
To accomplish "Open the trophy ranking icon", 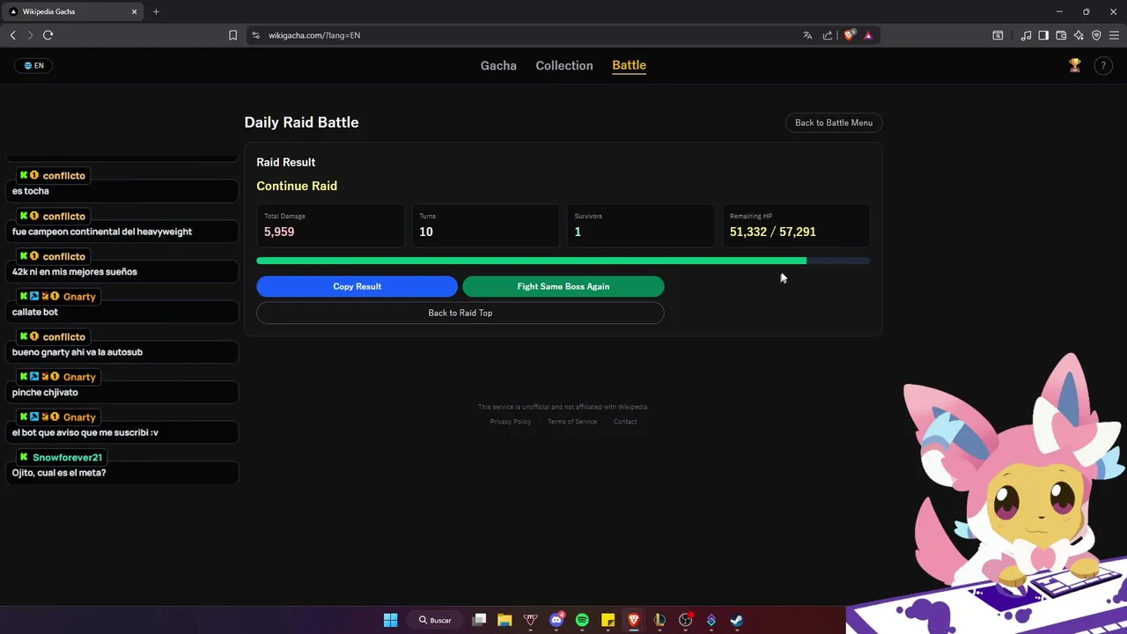I will point(1074,65).
